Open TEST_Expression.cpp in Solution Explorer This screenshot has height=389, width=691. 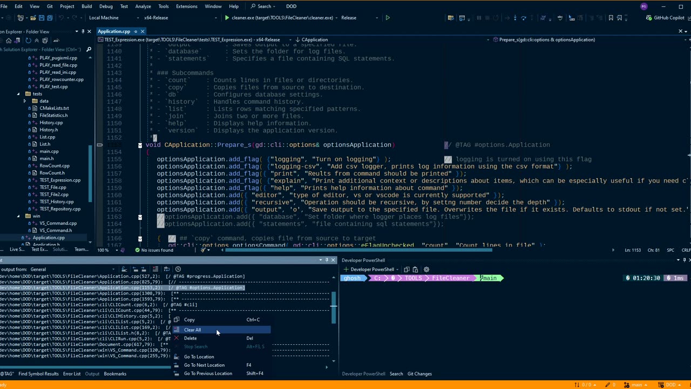[60, 180]
